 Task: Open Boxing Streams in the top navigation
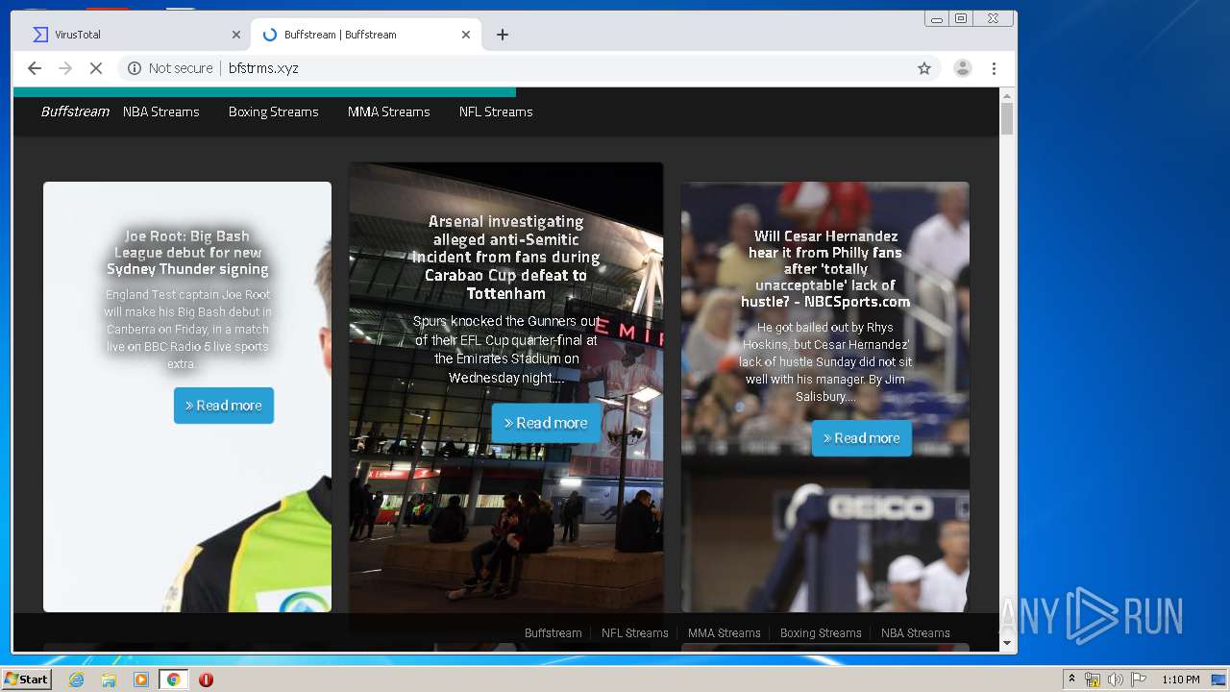(x=274, y=111)
